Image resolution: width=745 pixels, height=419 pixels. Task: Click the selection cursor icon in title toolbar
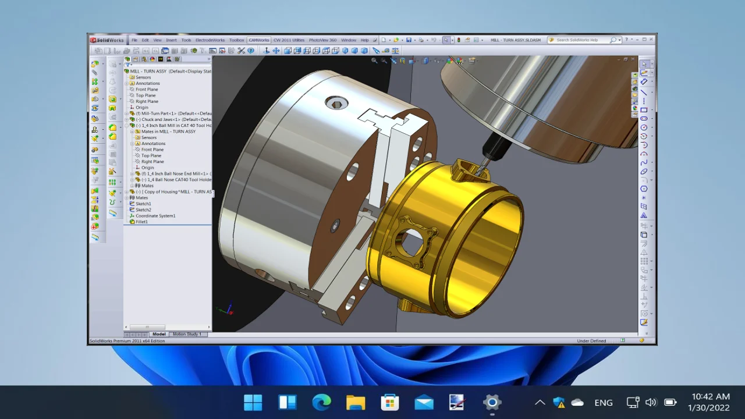[446, 40]
